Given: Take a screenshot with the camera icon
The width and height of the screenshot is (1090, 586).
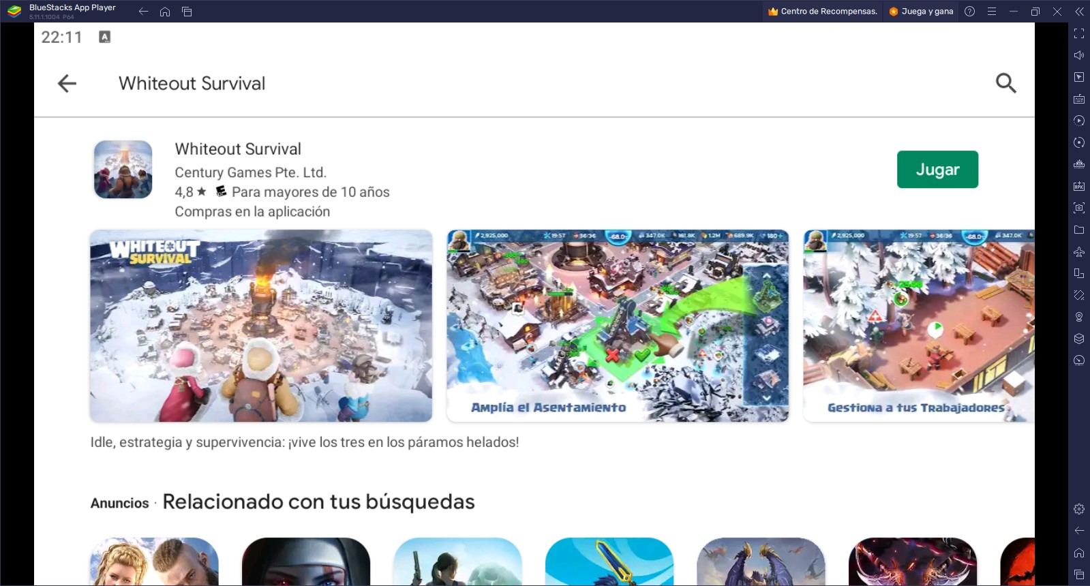Looking at the screenshot, I should point(1079,208).
